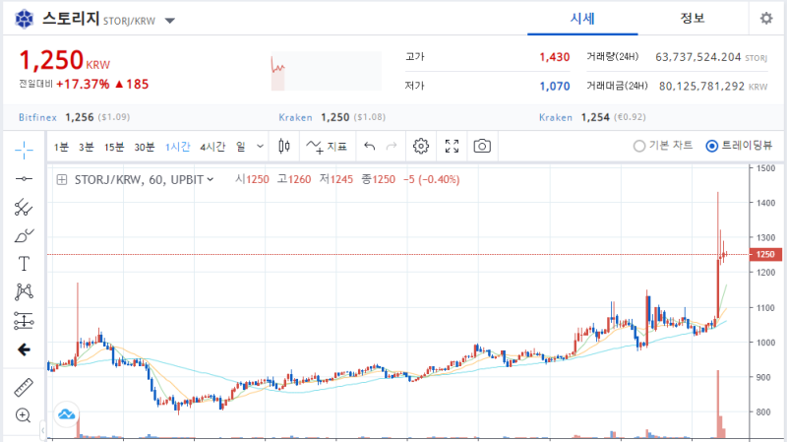Open the STORJ/KRW, 60, UPBIT symbol dropdown
Image resolution: width=787 pixels, height=442 pixels.
pyautogui.click(x=144, y=179)
